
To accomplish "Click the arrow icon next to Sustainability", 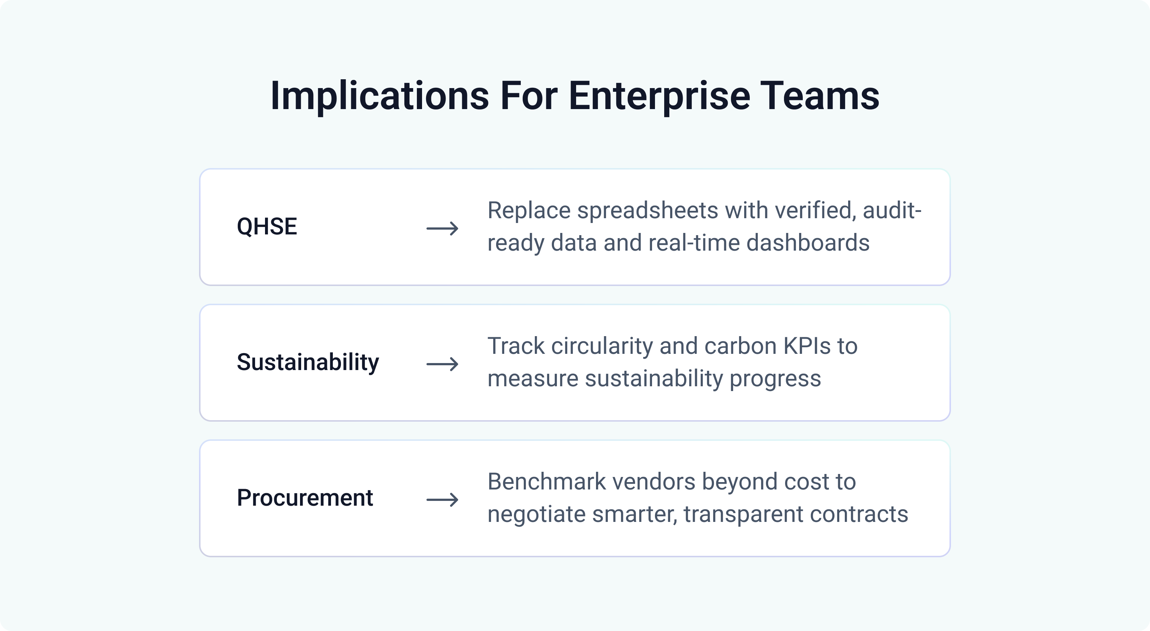I will (442, 364).
